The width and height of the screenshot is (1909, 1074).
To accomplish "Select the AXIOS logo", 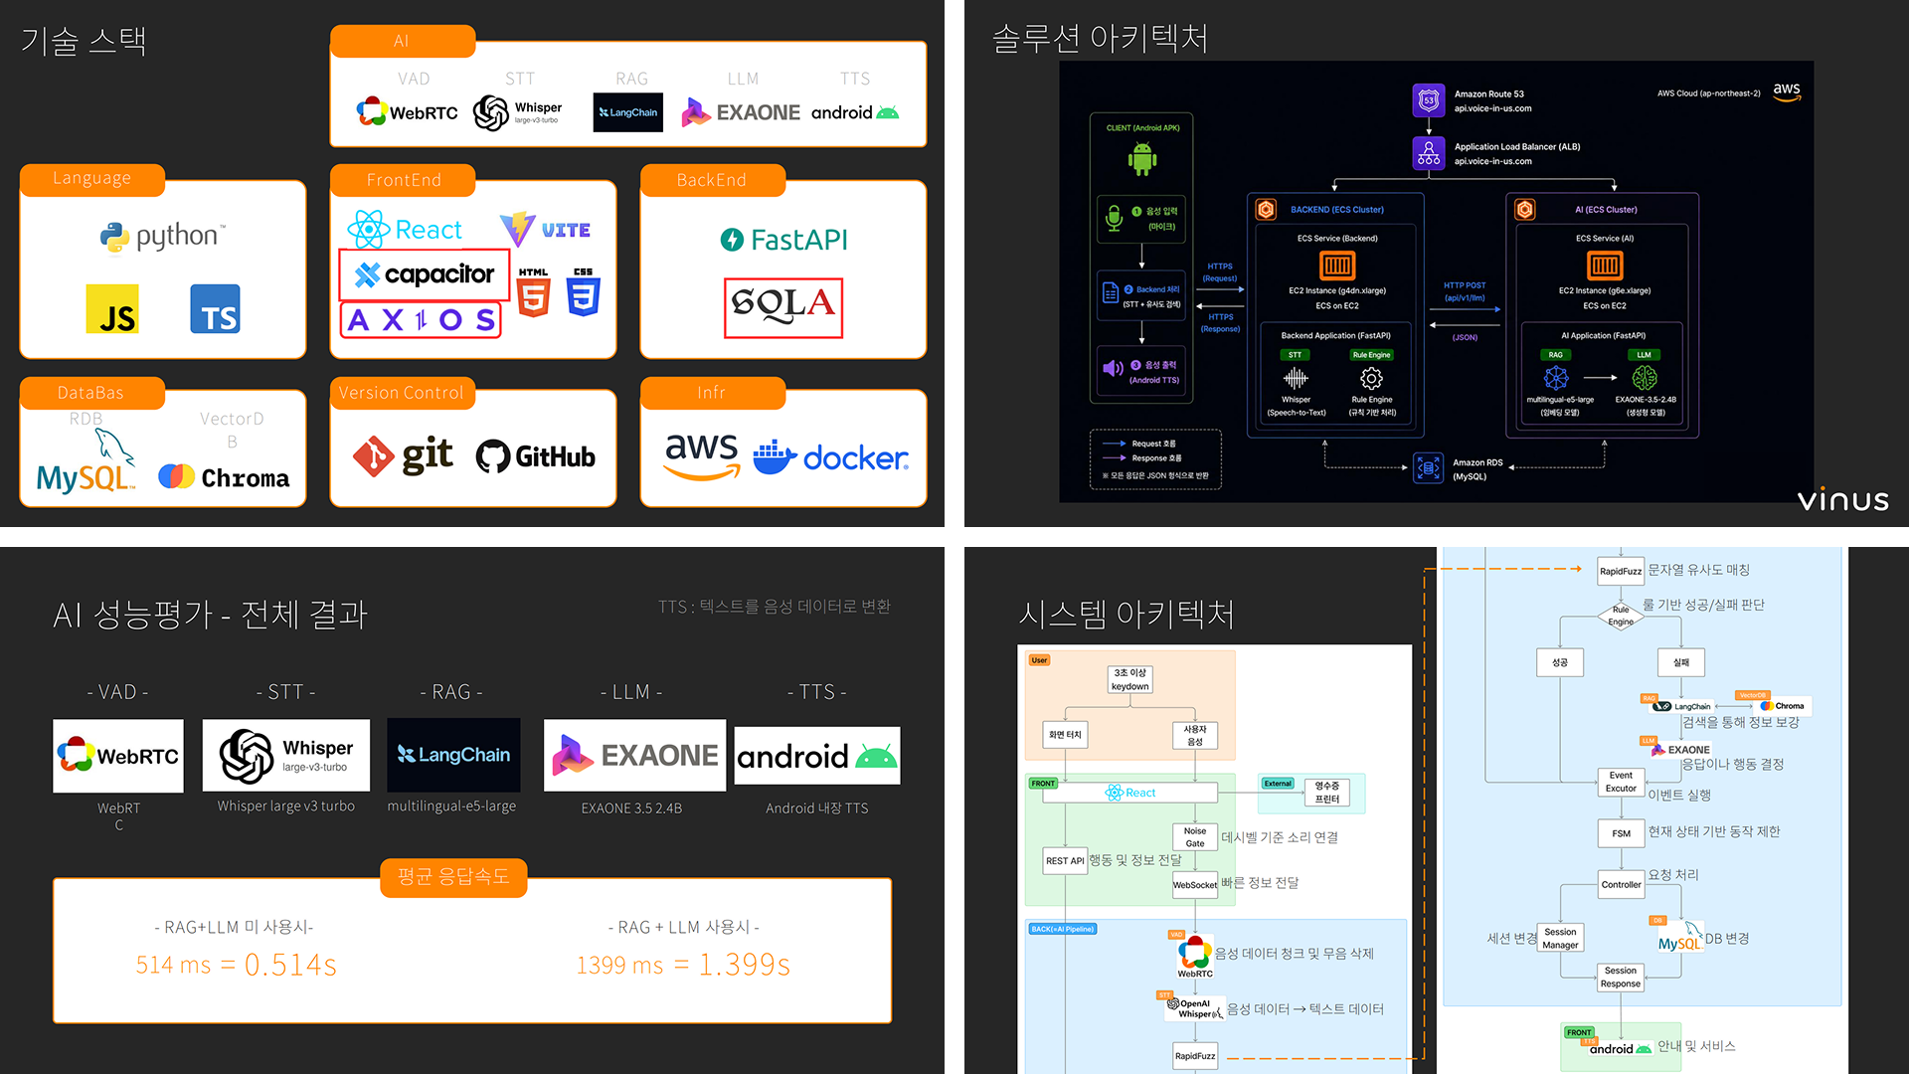I will [421, 320].
